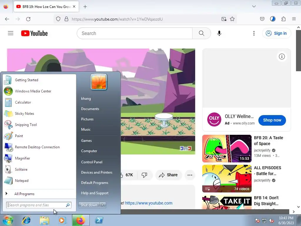Open YouTube settings three-dot menu

click(254, 33)
